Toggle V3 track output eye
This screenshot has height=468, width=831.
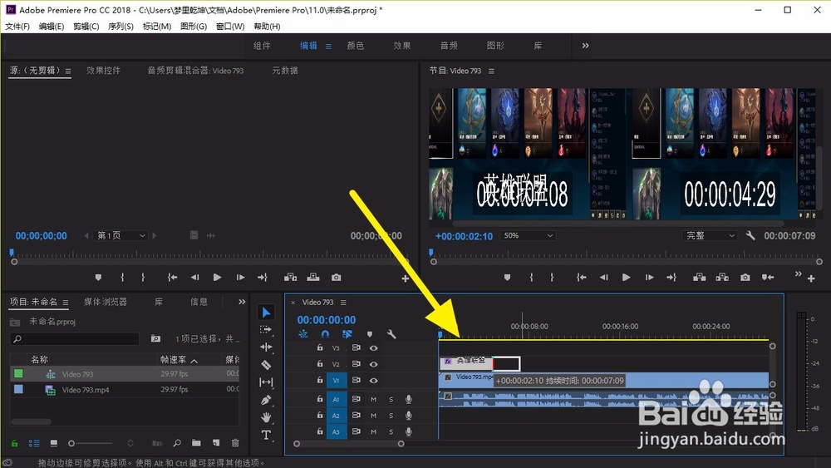click(374, 348)
